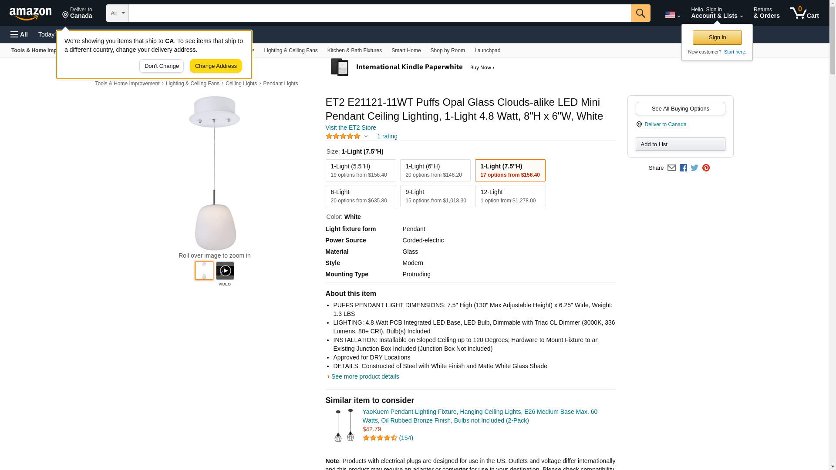
Task: Share via email envelope icon
Action: [671, 168]
